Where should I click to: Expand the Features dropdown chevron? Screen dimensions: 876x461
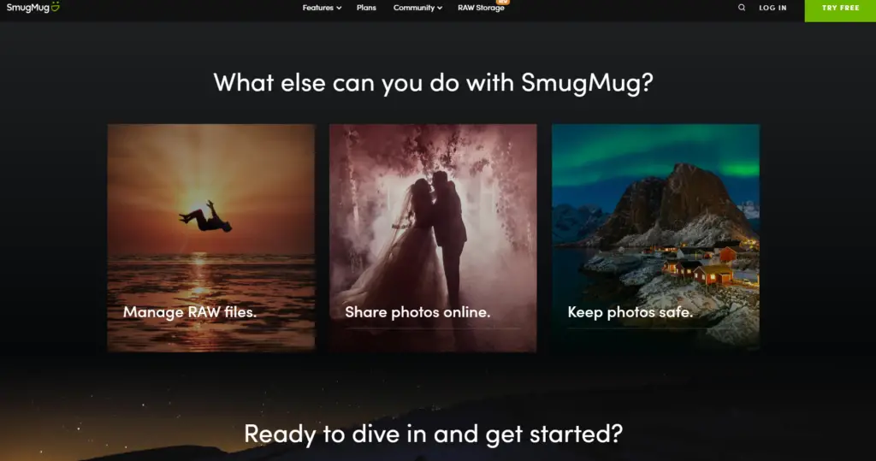point(339,9)
